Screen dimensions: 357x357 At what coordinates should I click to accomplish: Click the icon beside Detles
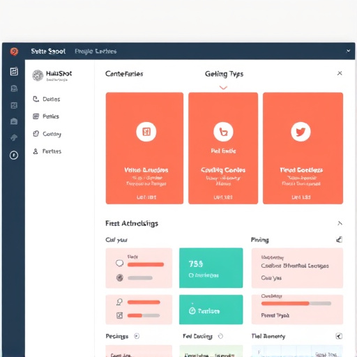[36, 99]
